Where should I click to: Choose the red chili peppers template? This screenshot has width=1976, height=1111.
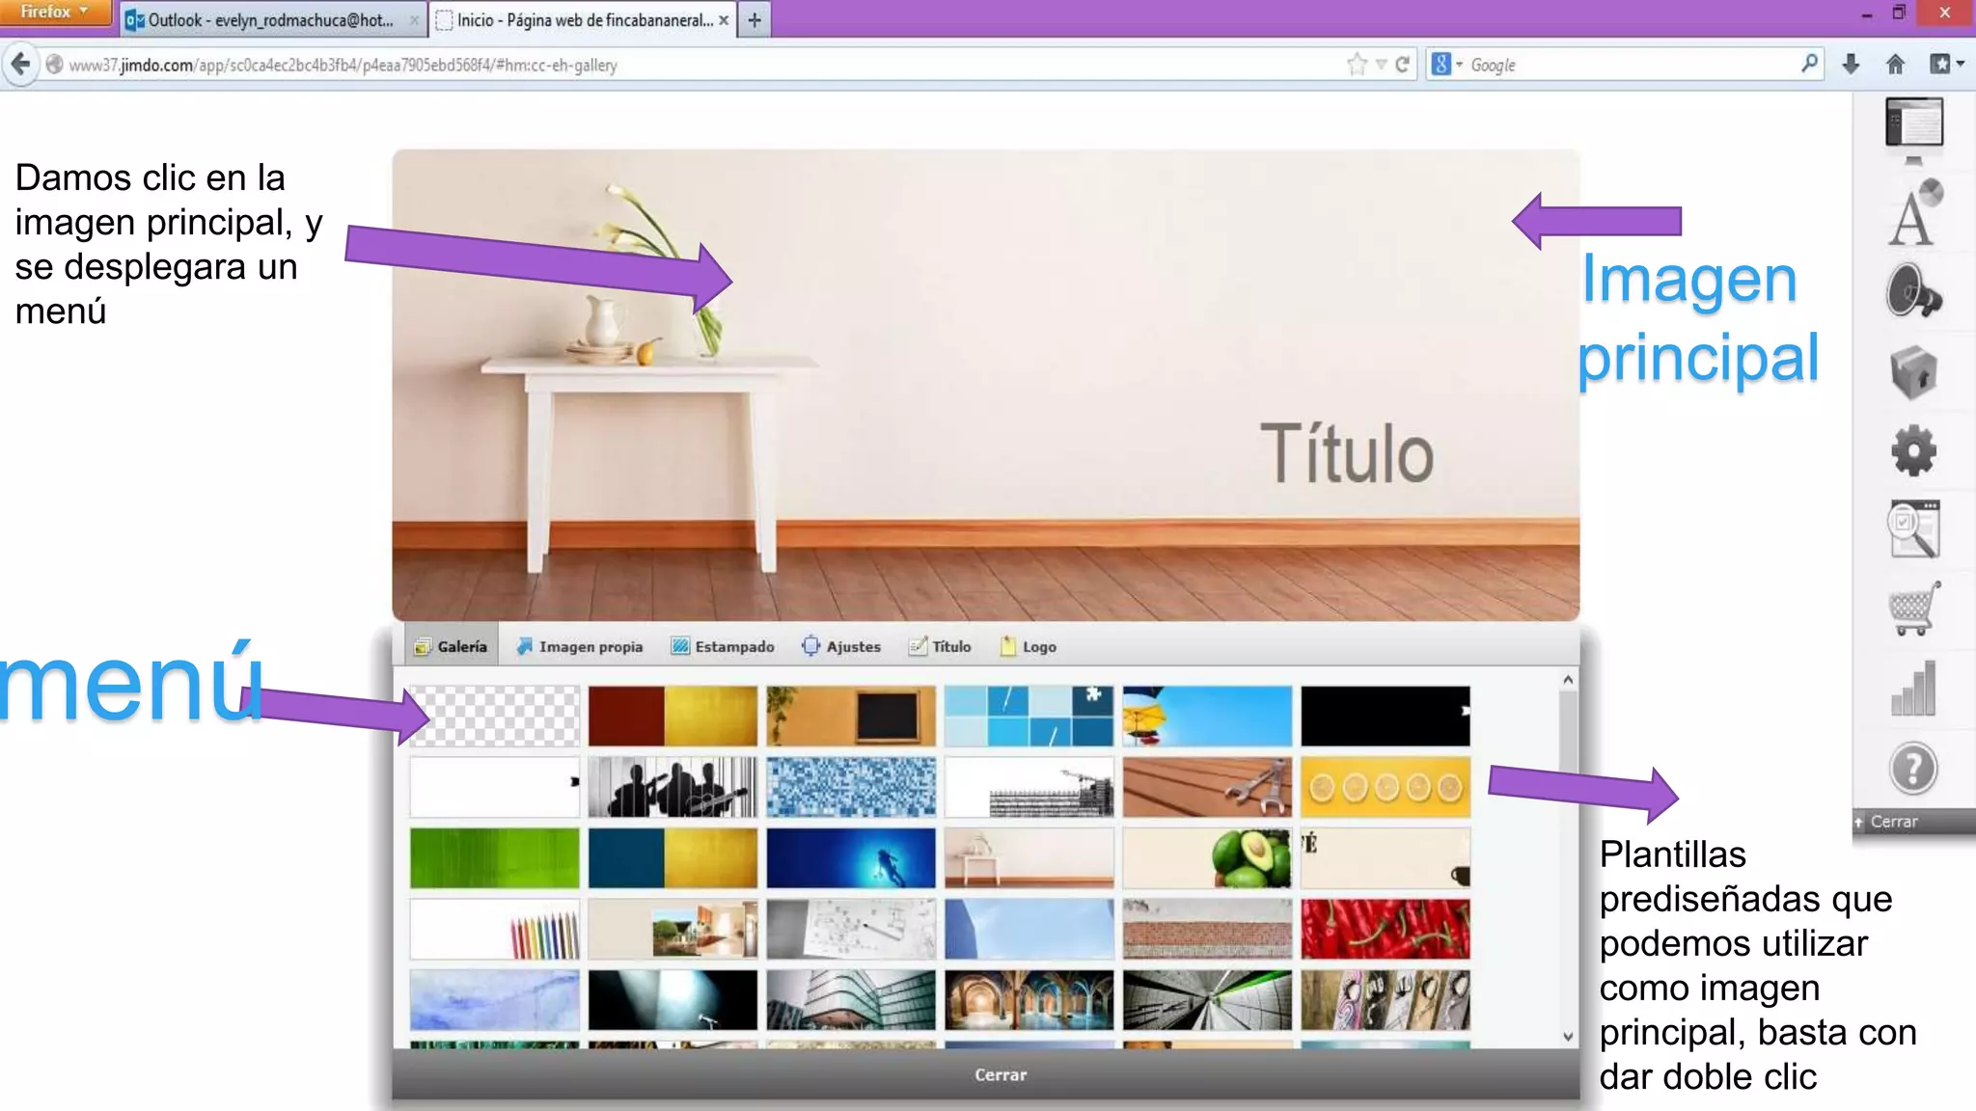tap(1386, 930)
